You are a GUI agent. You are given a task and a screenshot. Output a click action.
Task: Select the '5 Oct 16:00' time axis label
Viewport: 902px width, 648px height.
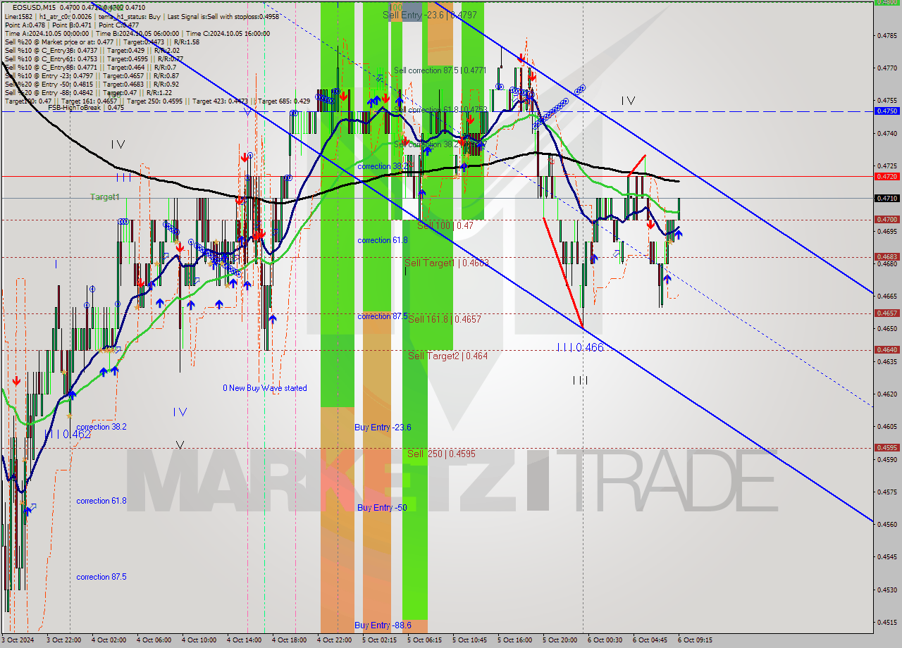click(x=514, y=640)
